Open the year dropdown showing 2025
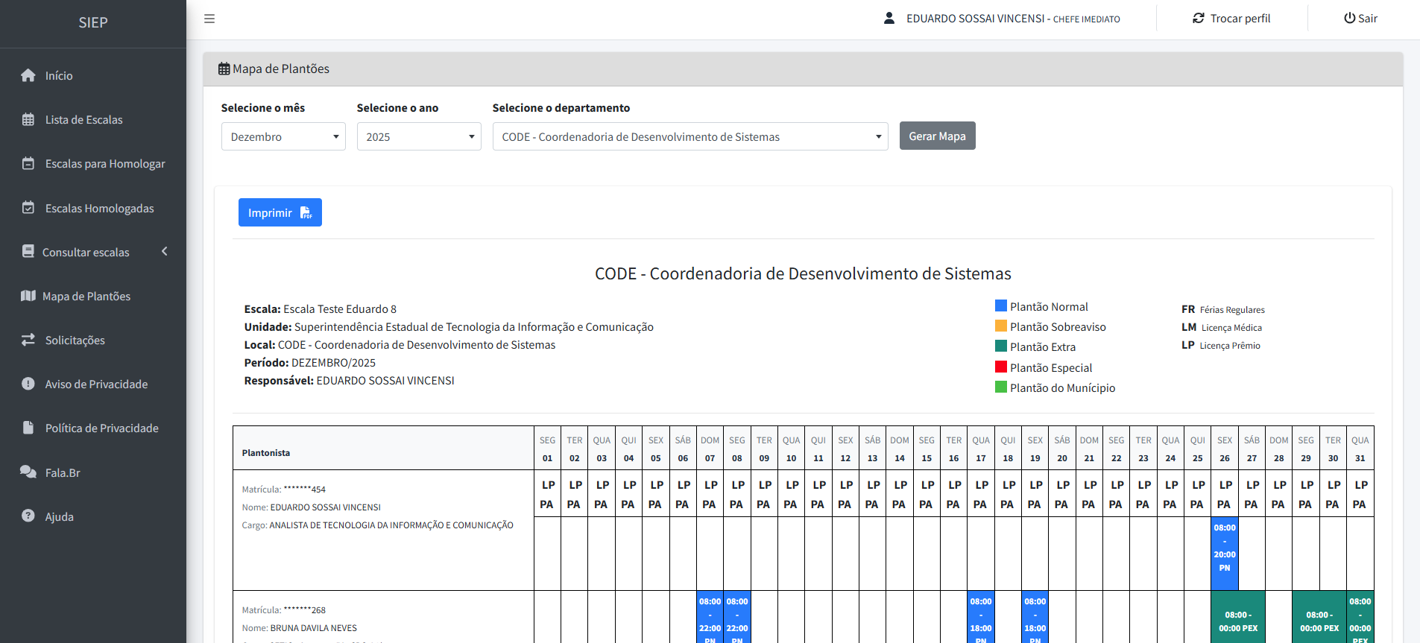1420x643 pixels. pyautogui.click(x=419, y=136)
